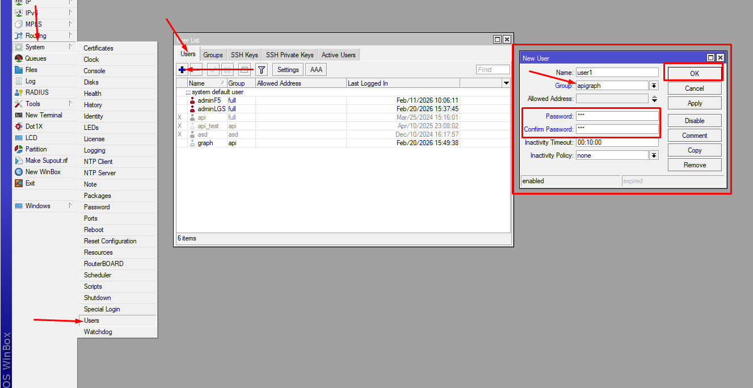Open the column chooser dropdown in the user table
The image size is (753, 388).
pos(506,83)
